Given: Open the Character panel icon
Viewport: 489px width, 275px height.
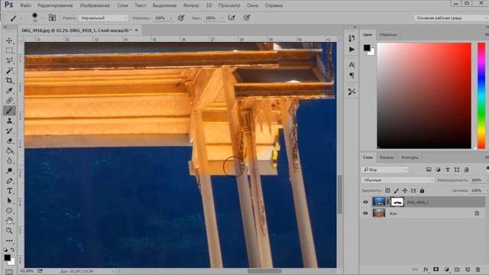Looking at the screenshot, I should click(351, 65).
